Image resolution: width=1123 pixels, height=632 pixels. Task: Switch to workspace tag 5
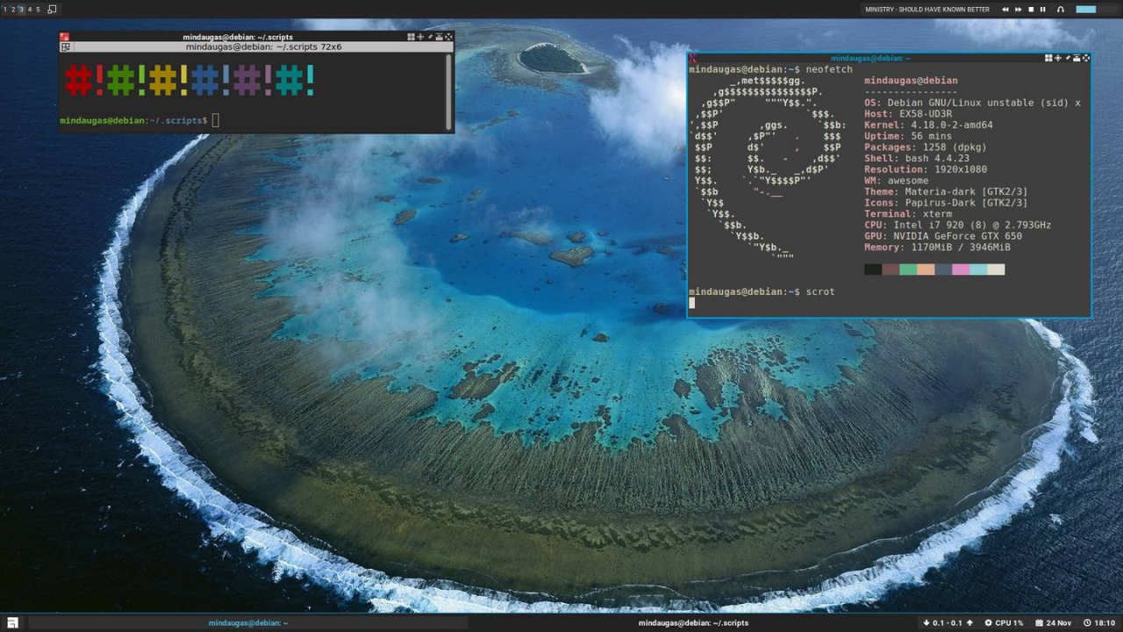38,9
